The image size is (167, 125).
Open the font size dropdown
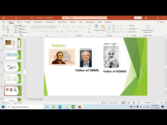pyautogui.click(x=55, y=27)
